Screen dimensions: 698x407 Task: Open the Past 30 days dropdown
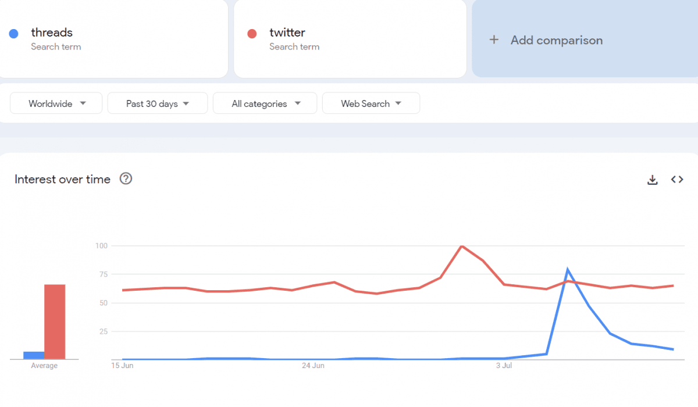(158, 103)
